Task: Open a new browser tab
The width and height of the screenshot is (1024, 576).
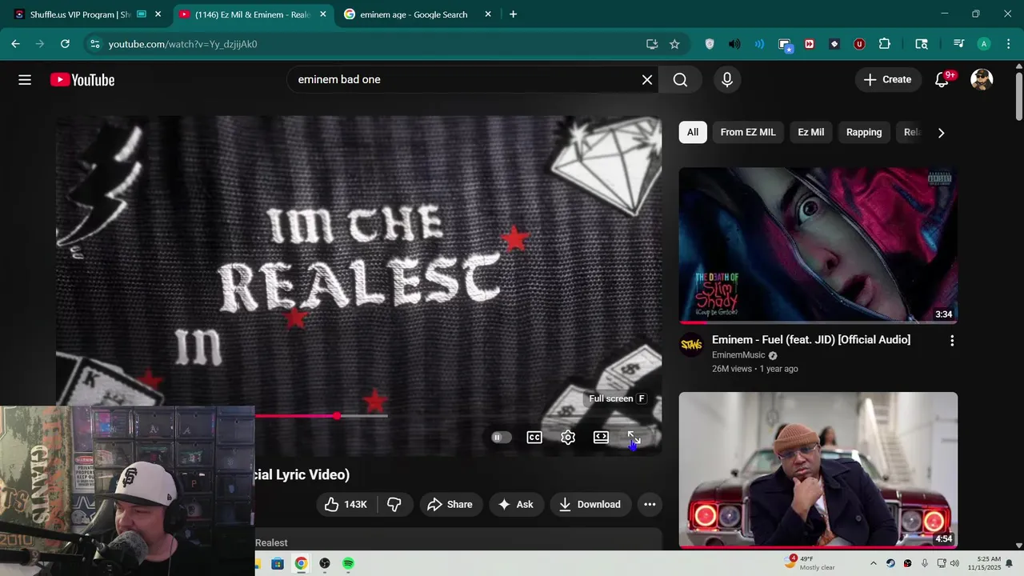Action: (513, 14)
